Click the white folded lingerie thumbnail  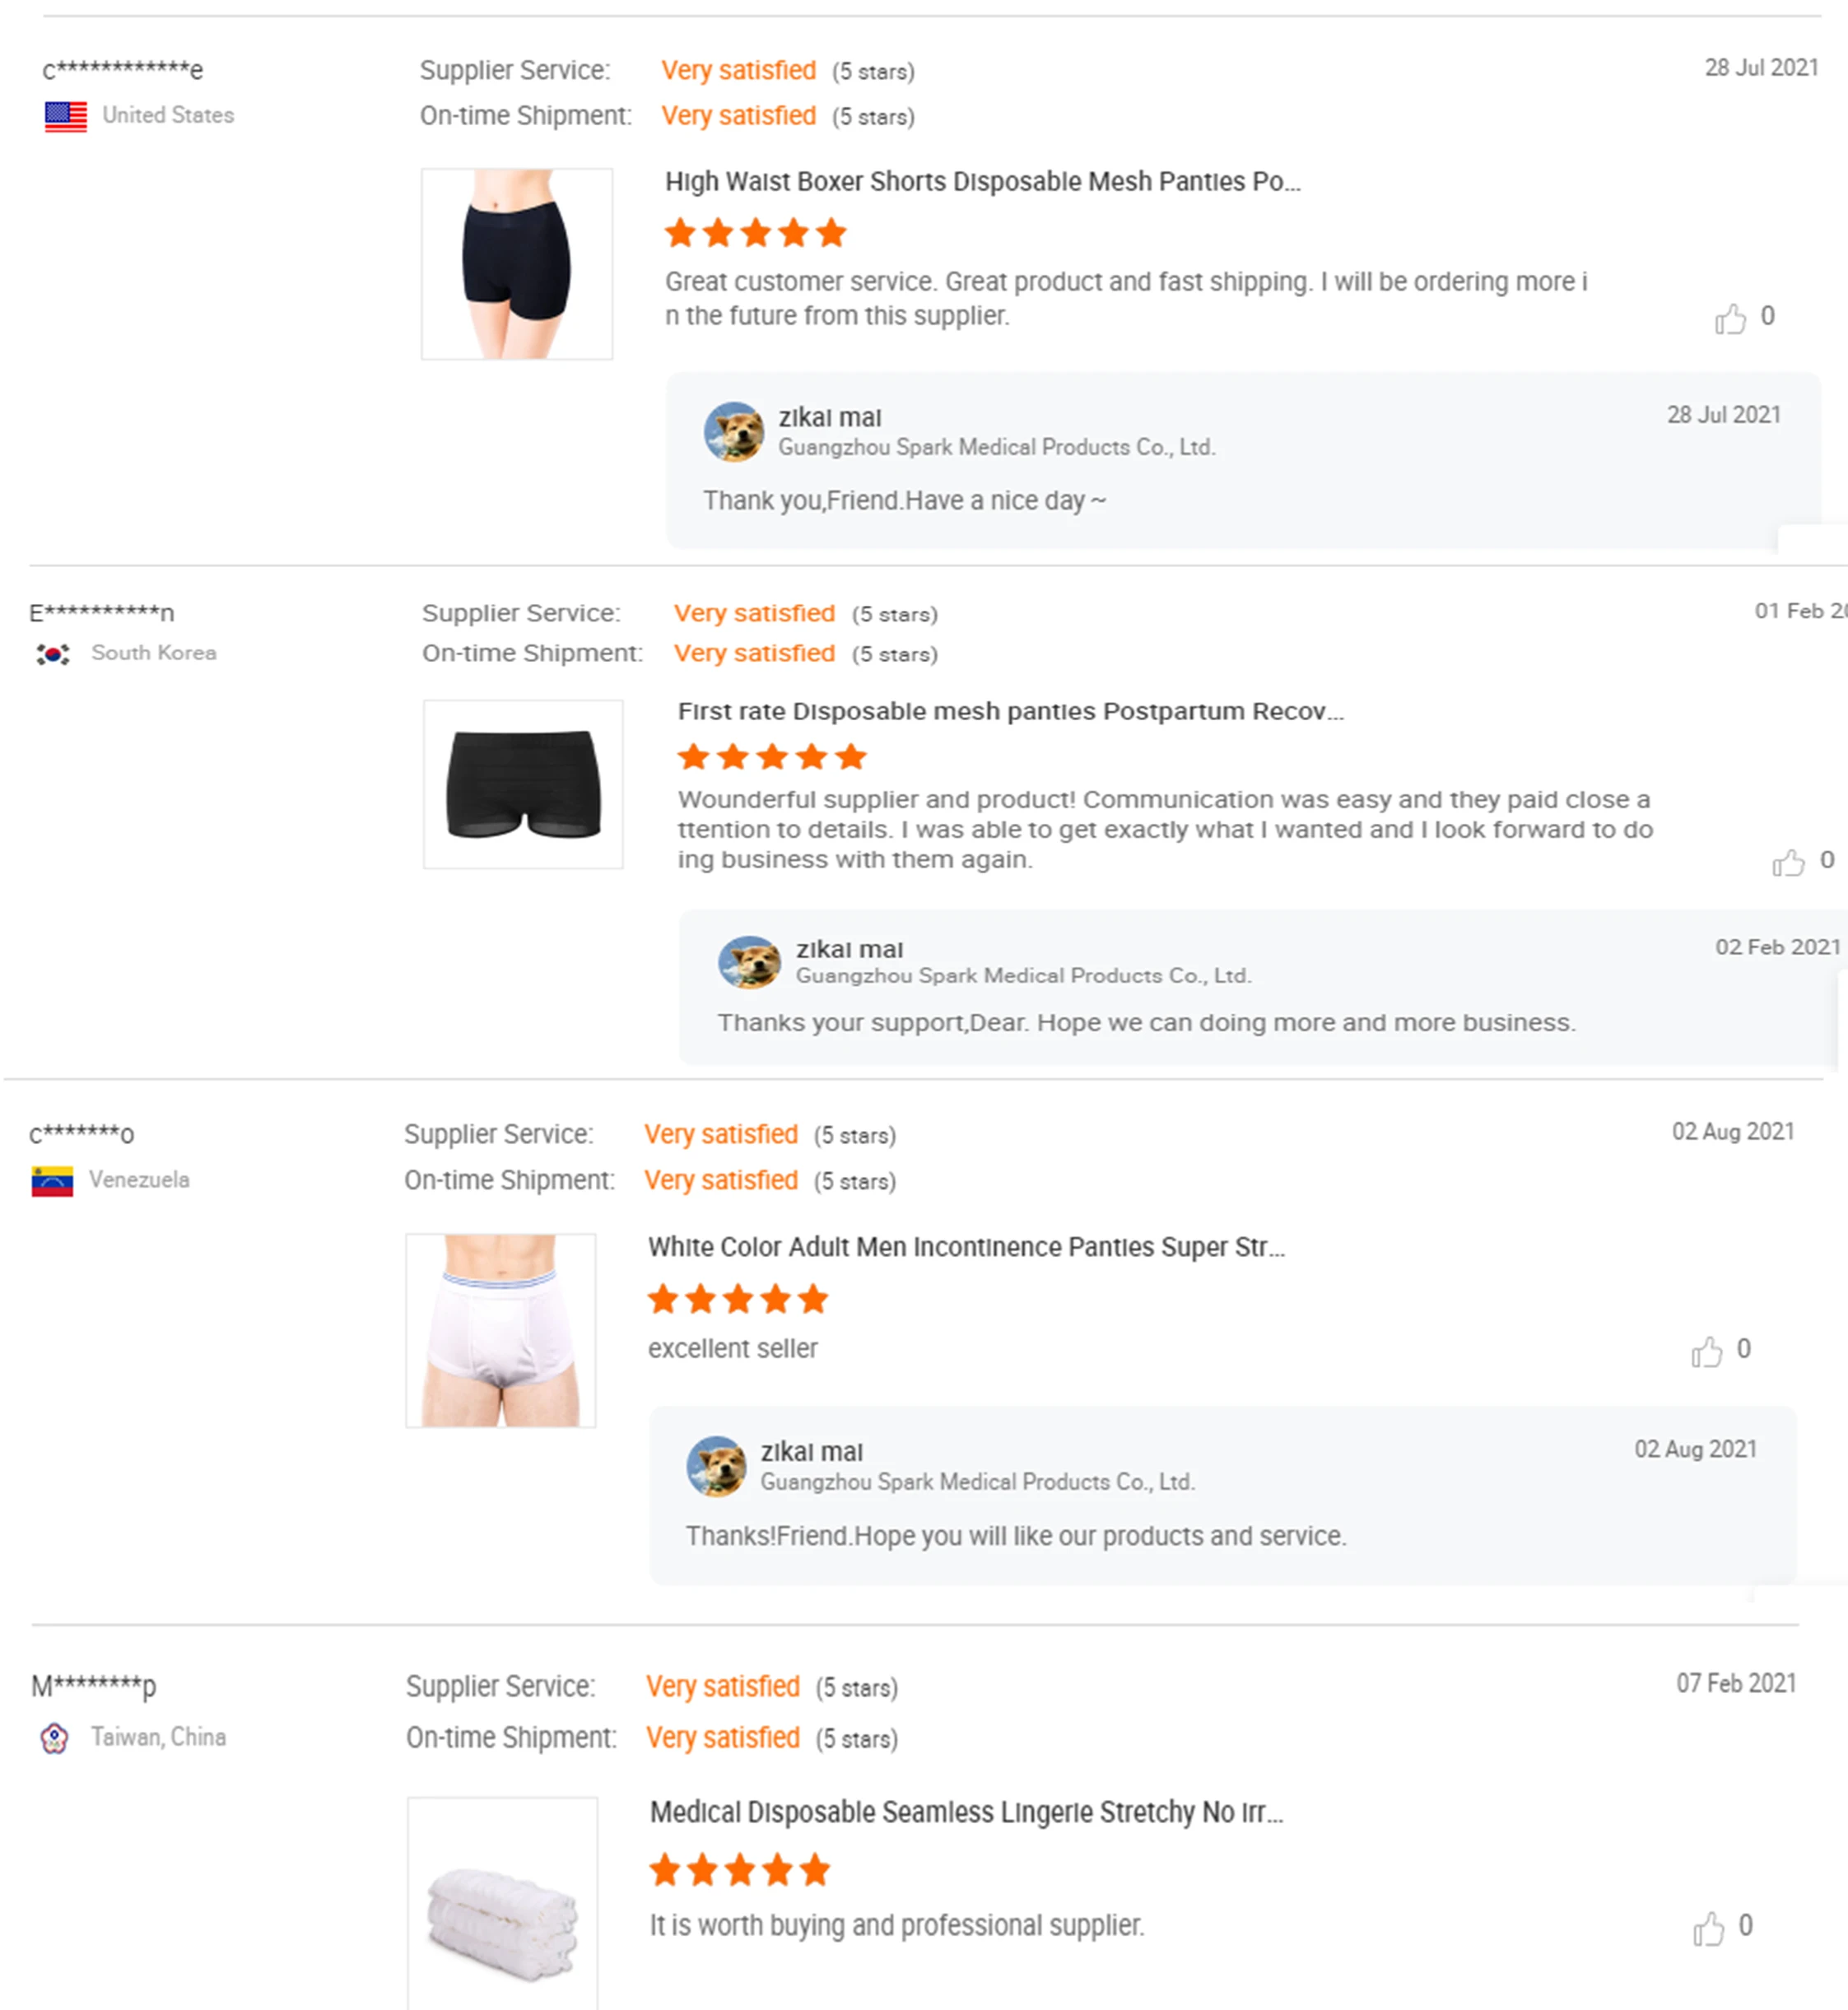[x=503, y=1905]
